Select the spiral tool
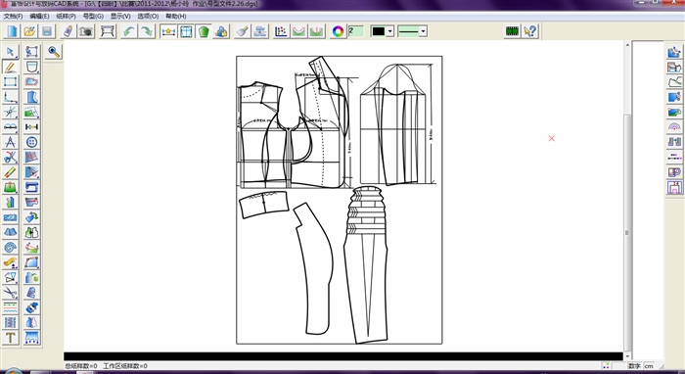 point(11,248)
